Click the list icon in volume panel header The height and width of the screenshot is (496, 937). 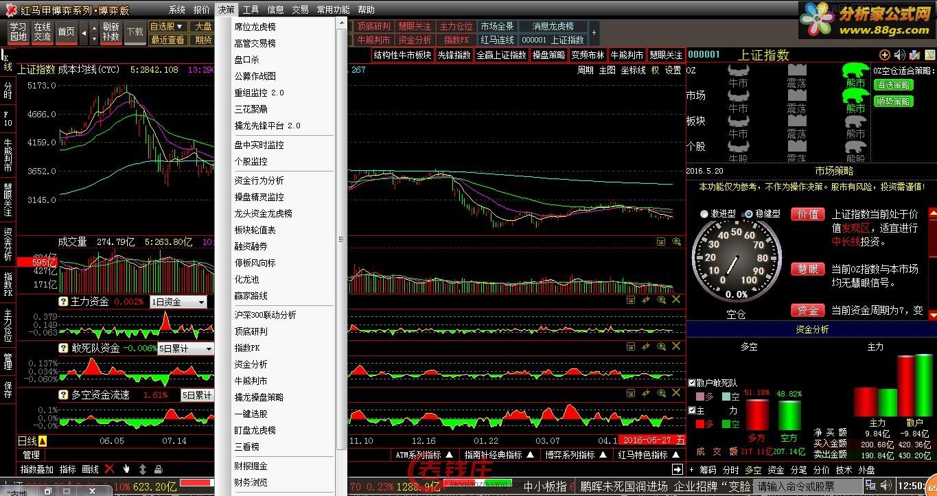pyautogui.click(x=661, y=241)
